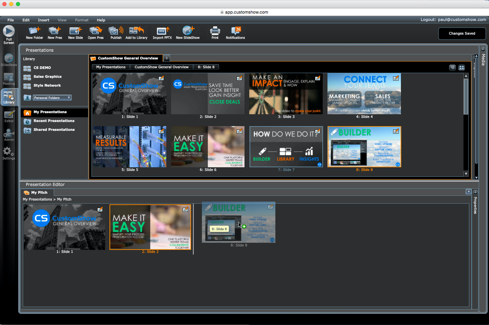
Task: Select Slide 6 Make It Easy in library
Action: [208, 147]
